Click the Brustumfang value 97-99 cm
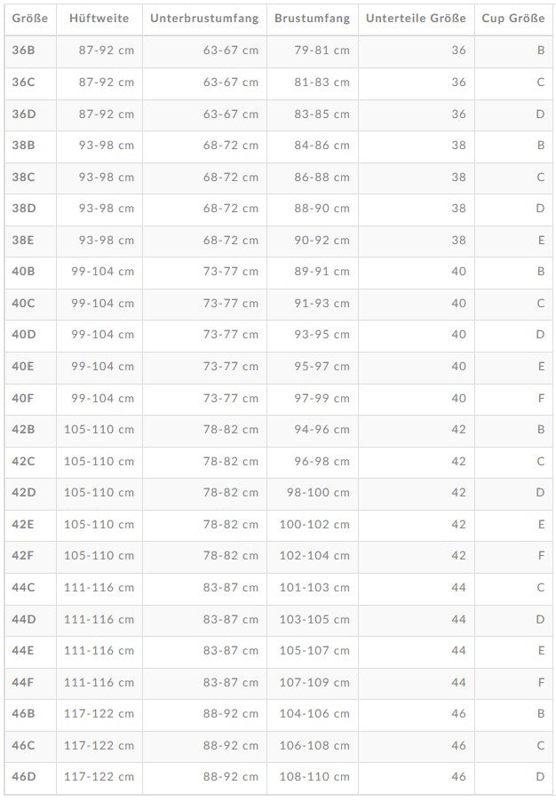Viewport: 556px width, 801px height. tap(322, 398)
